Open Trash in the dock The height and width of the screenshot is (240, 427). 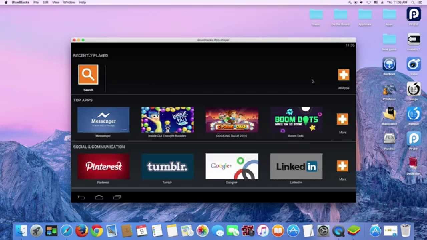coord(405,231)
